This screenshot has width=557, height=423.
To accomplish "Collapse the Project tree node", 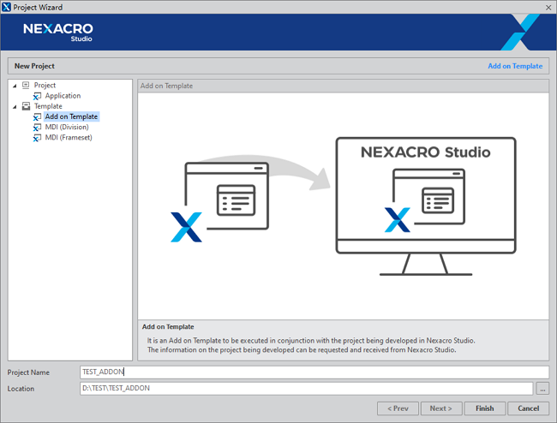I will (x=15, y=86).
